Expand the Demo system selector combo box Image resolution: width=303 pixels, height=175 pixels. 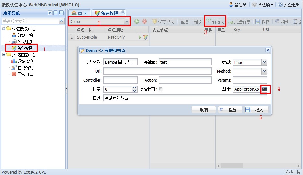click(x=127, y=22)
